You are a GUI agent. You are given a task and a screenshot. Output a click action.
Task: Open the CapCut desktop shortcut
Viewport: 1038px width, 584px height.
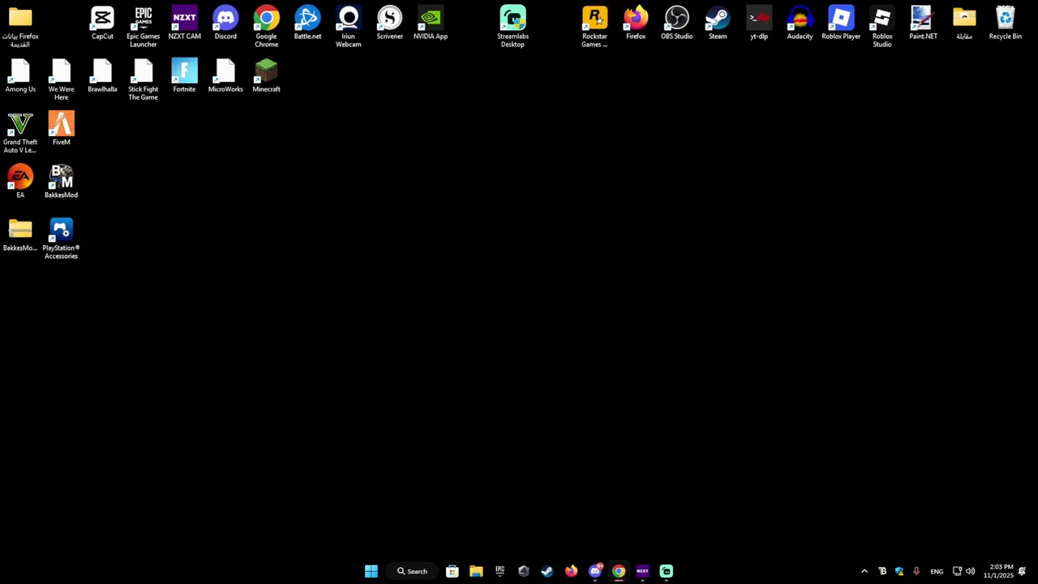point(102,23)
